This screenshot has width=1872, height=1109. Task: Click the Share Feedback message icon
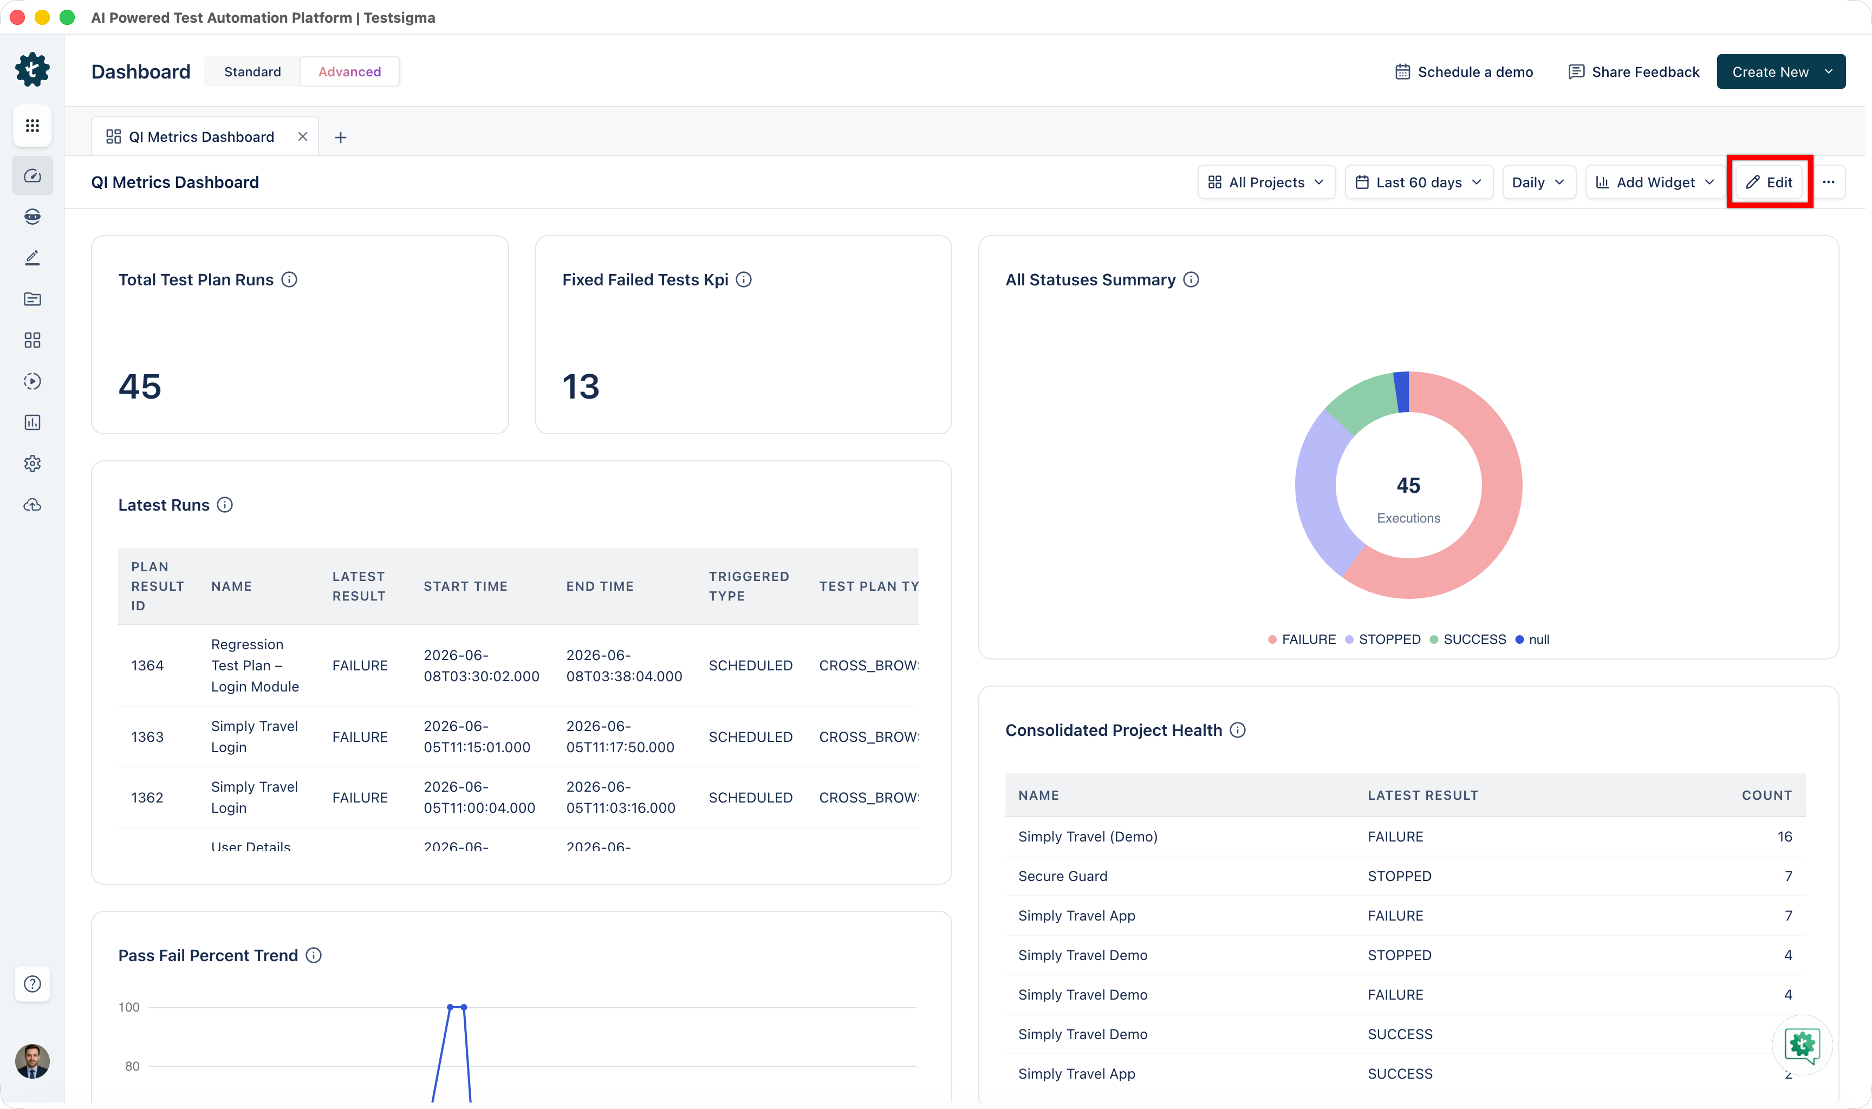pyautogui.click(x=1576, y=71)
